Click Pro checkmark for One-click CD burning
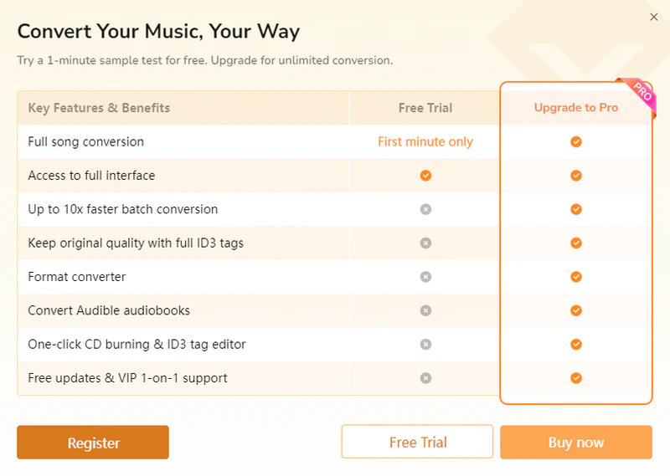Image resolution: width=670 pixels, height=476 pixels. tap(576, 344)
